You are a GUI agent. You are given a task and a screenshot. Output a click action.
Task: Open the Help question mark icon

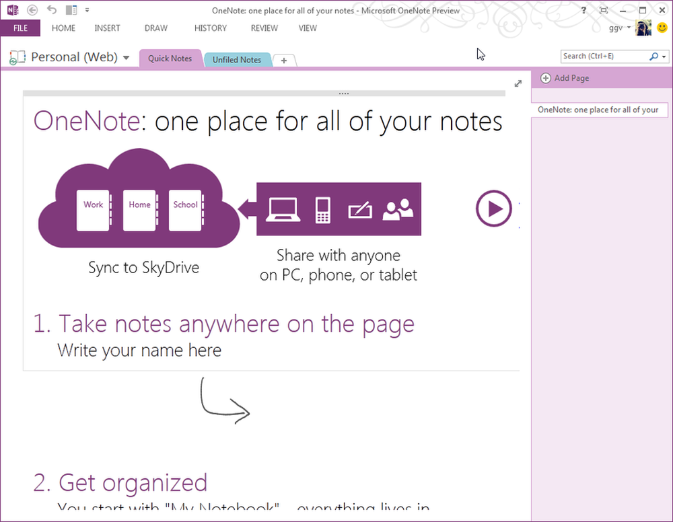click(x=583, y=10)
